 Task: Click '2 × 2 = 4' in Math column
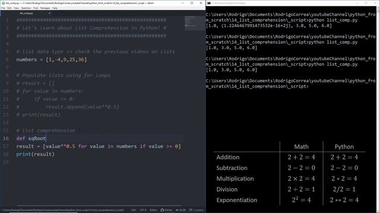301,179
